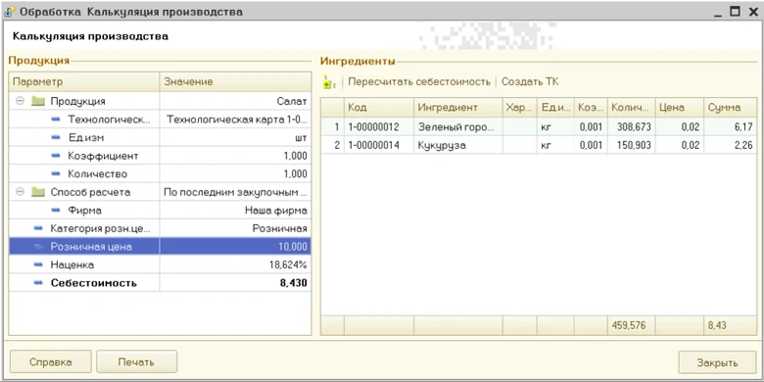
Task: Click the blue dash icon beside Себестоимость
Action: (x=38, y=283)
